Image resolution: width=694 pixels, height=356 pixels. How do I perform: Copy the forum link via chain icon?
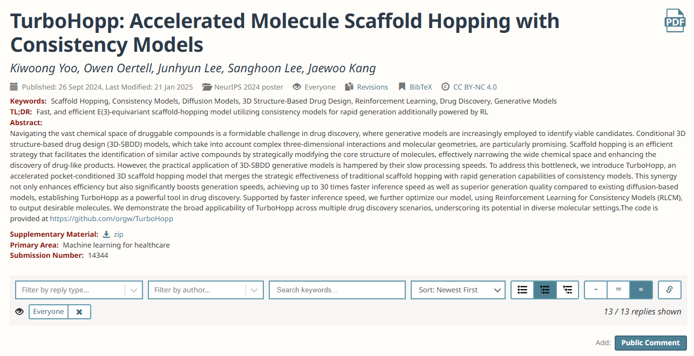coord(669,290)
